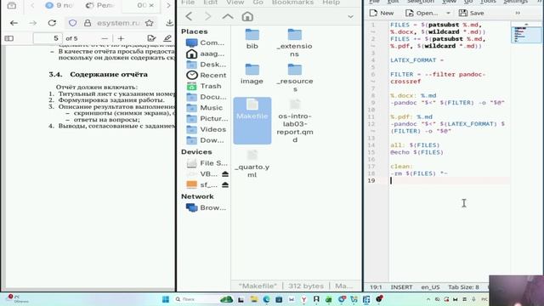Switch to the second Firefox tab
Viewport: 544px width, 306px height.
99,5
